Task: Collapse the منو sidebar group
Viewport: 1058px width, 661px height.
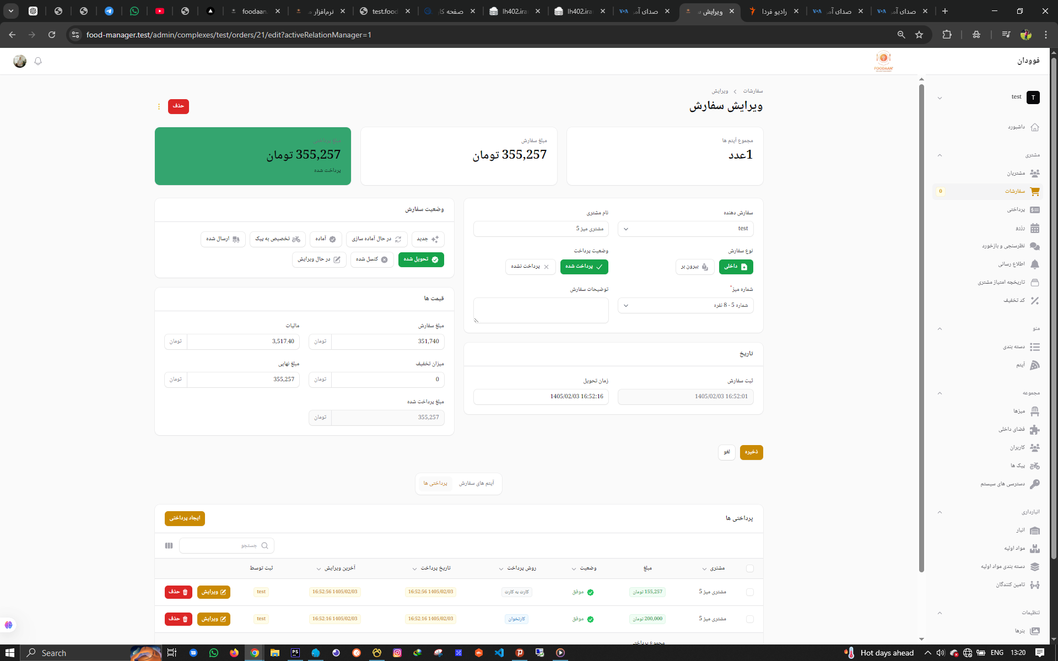Action: tap(940, 329)
